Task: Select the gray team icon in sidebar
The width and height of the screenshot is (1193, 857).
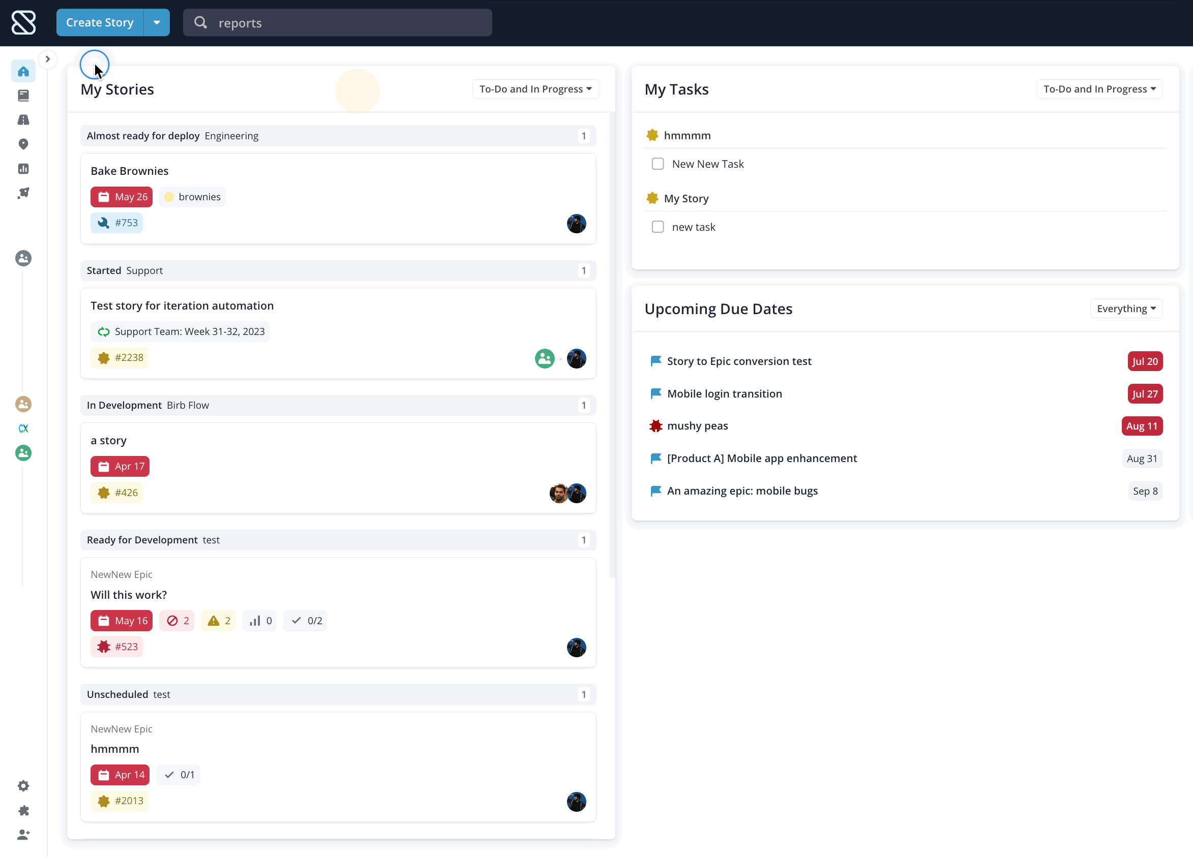Action: [23, 258]
